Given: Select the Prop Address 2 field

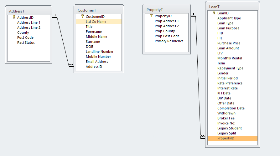Looking at the screenshot, I should pos(167,26).
